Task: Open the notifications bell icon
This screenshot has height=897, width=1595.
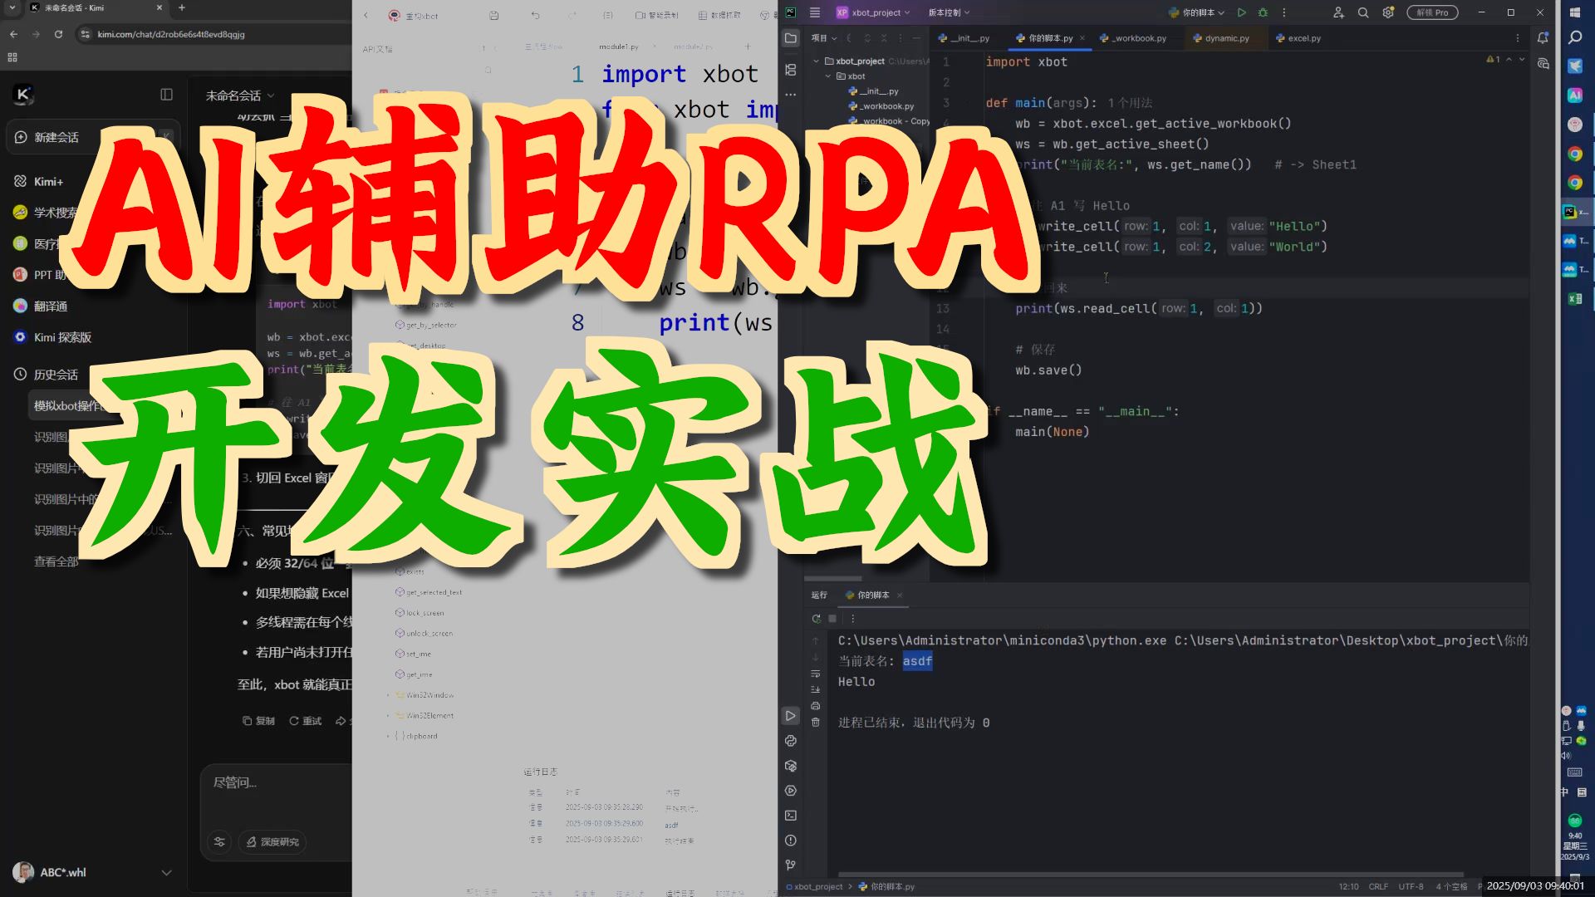Action: [x=1543, y=38]
